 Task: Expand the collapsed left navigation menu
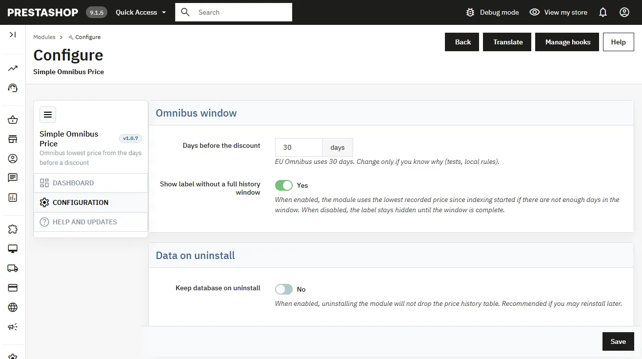pyautogui.click(x=13, y=35)
